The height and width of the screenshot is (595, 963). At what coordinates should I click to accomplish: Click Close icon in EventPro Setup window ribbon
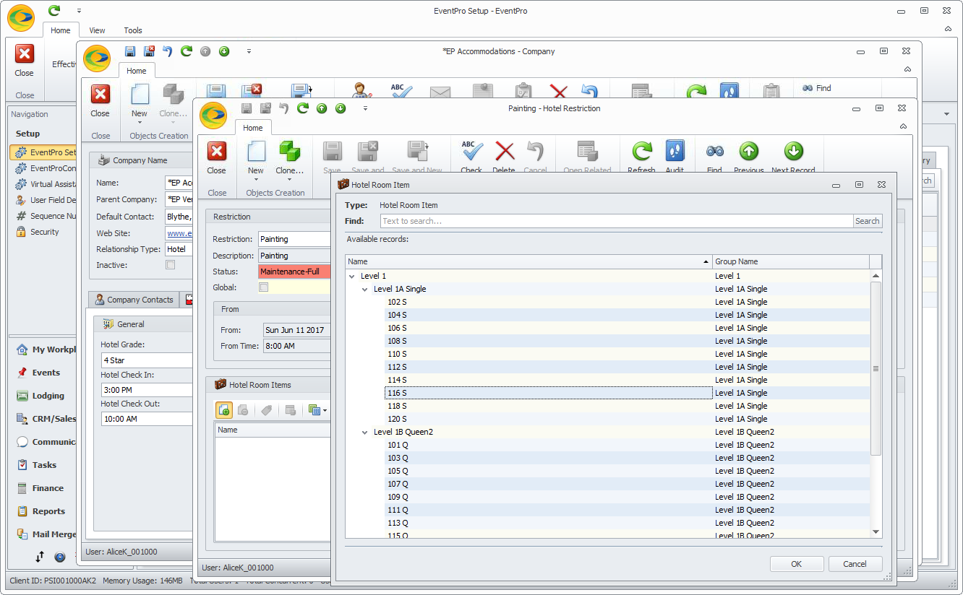(x=25, y=54)
